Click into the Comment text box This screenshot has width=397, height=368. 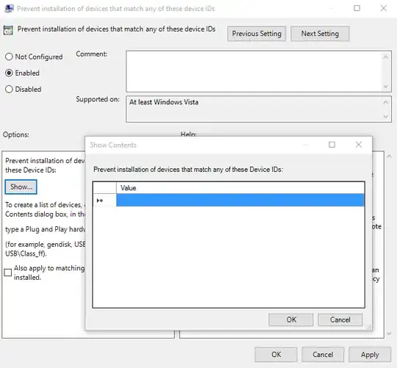tap(254, 71)
